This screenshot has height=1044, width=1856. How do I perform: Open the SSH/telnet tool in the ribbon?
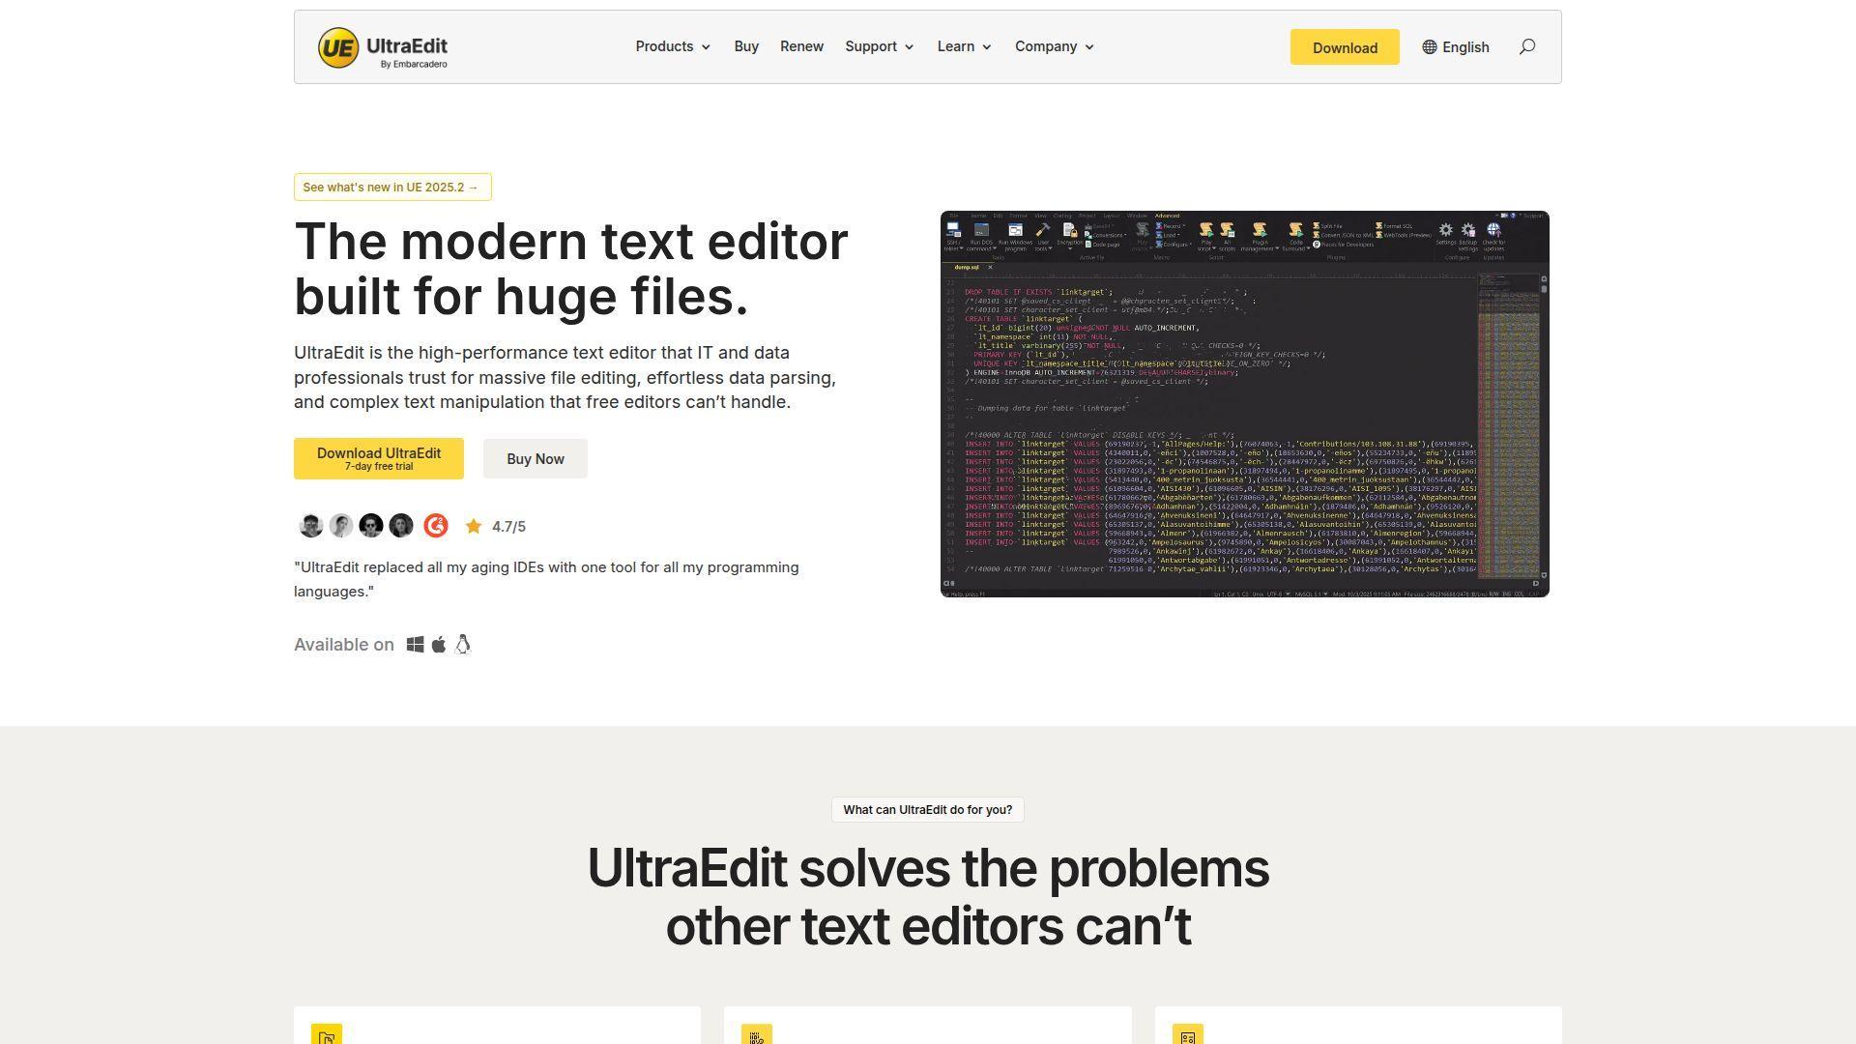(x=953, y=230)
